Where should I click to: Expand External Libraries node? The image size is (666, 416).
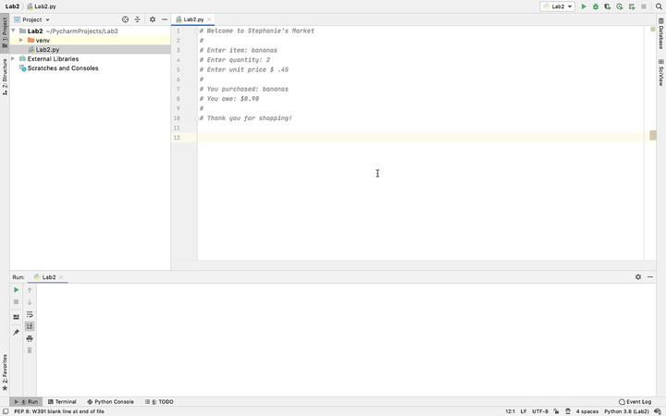click(x=14, y=59)
